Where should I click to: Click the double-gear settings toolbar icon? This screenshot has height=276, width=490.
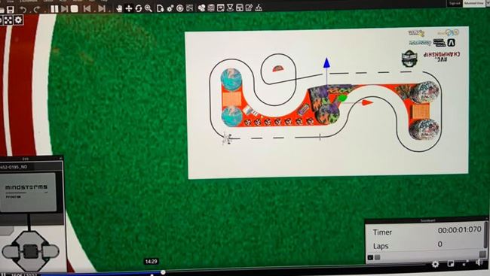click(x=170, y=8)
